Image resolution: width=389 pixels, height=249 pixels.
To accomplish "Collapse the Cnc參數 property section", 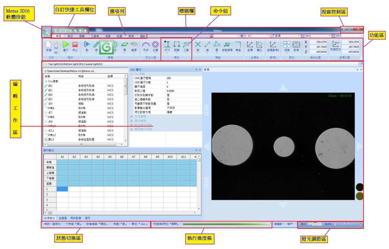I will tap(131, 74).
